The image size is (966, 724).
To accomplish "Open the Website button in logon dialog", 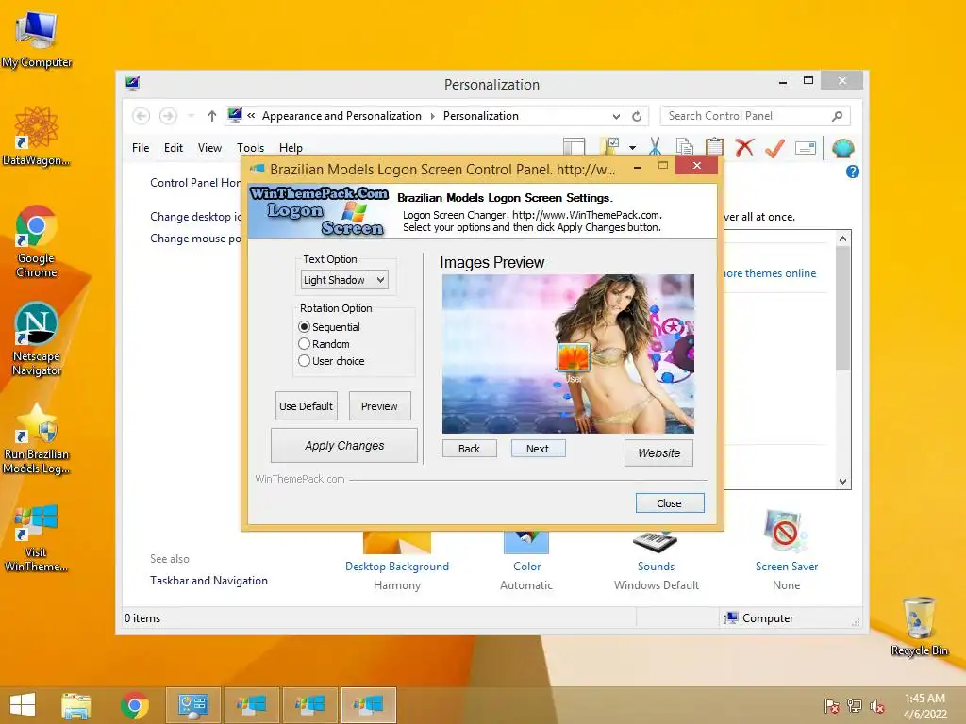I will [658, 453].
